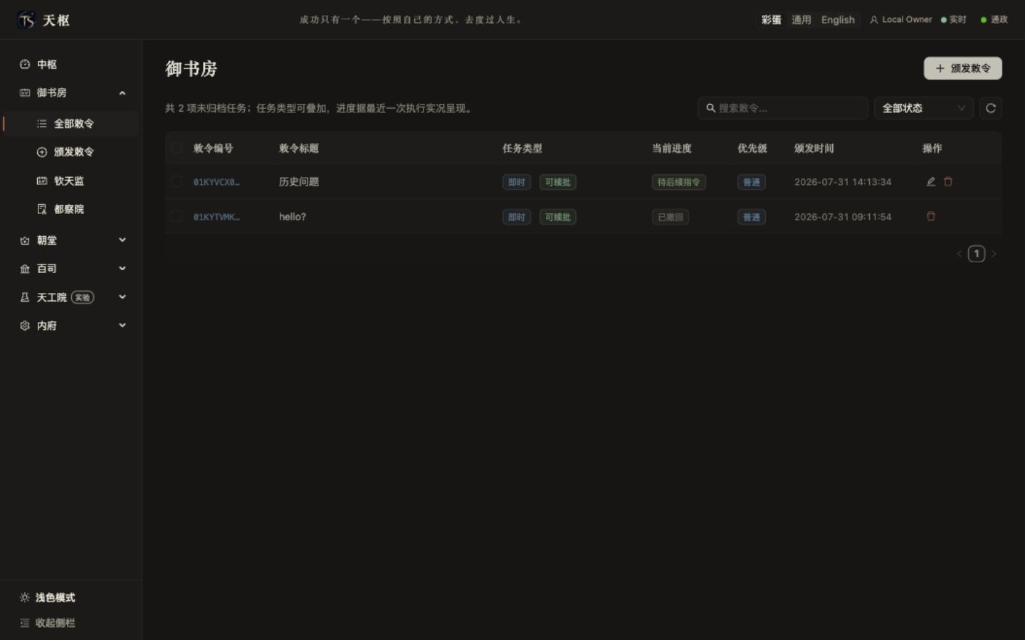Click timestamp 2026-07-31 09:11:54
Image resolution: width=1025 pixels, height=640 pixels.
click(x=843, y=217)
